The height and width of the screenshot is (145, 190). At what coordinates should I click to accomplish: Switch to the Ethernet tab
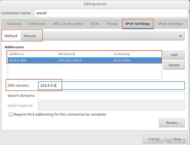pos(37,24)
